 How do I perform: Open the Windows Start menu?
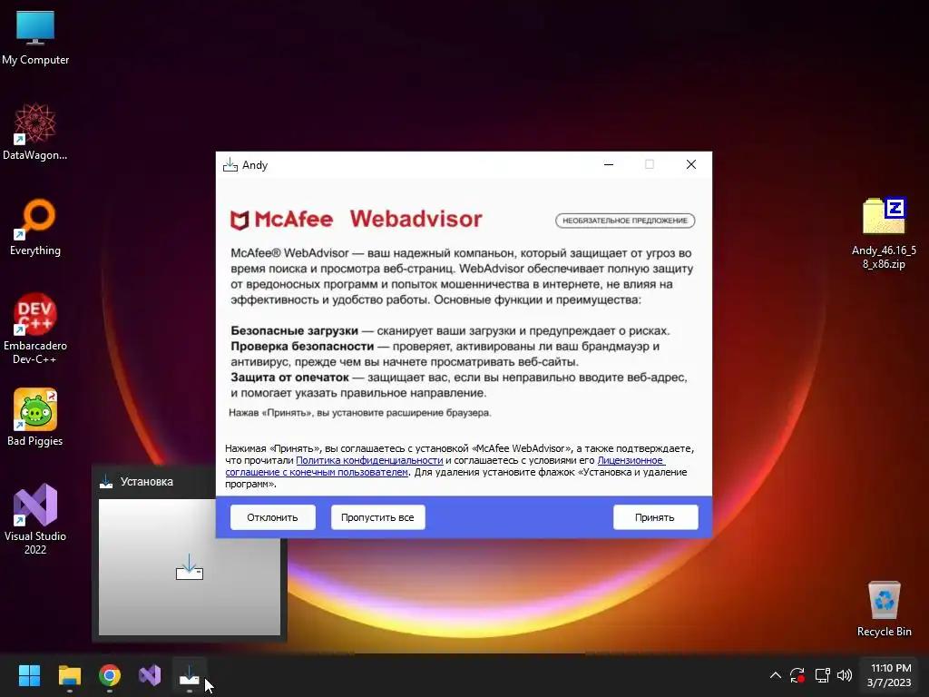click(x=29, y=675)
